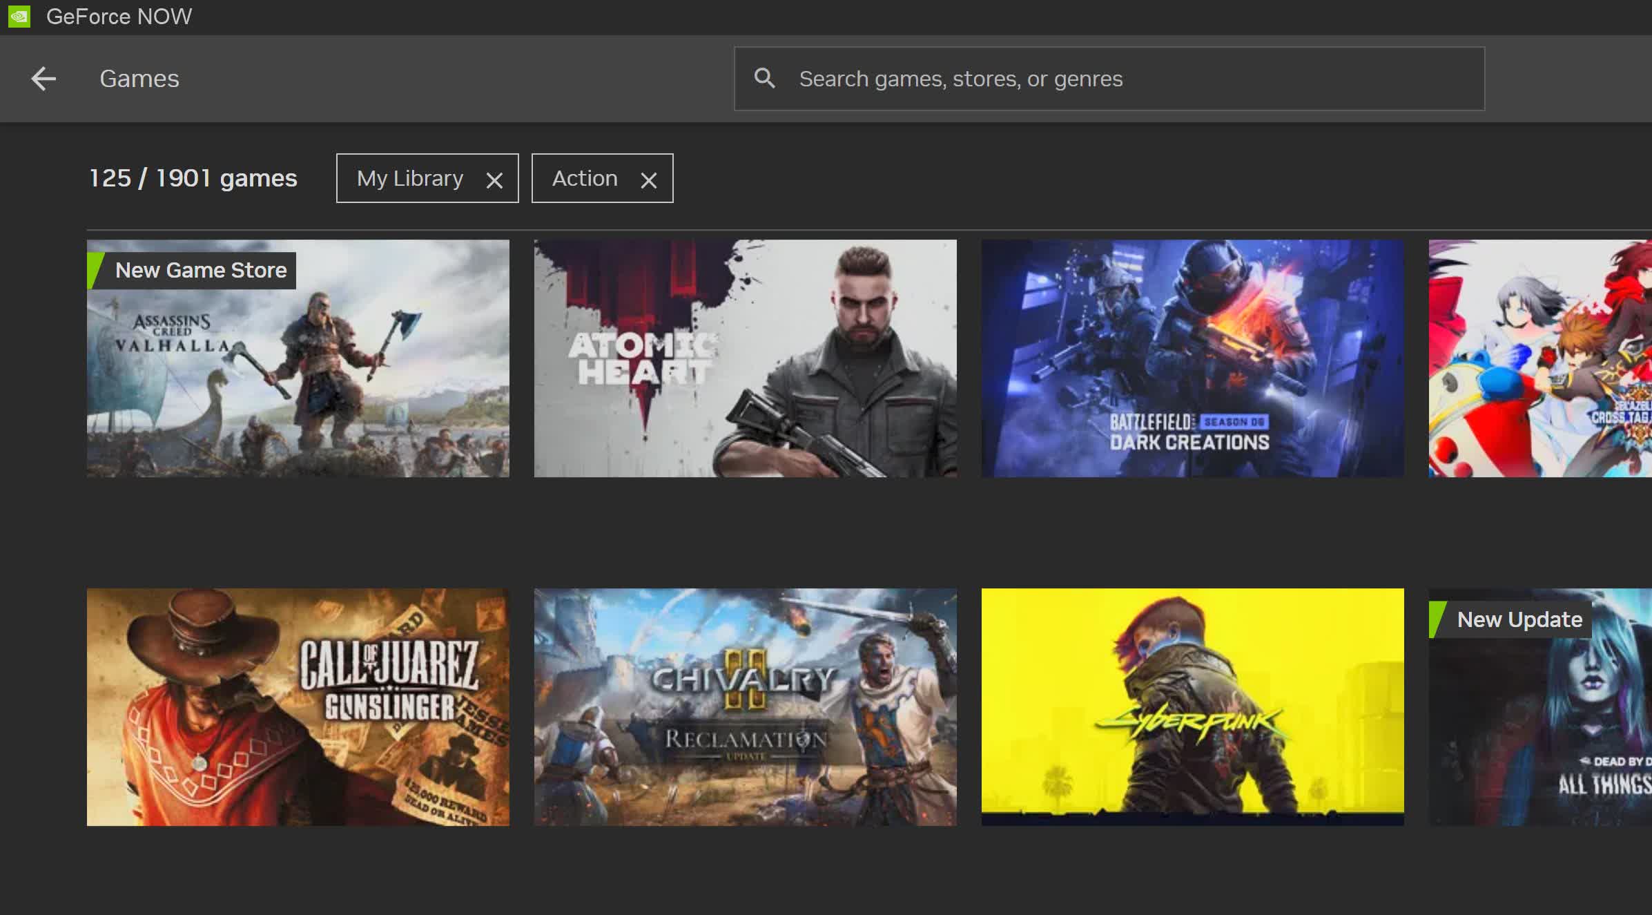Open the Atomic Heart game tile

746,358
